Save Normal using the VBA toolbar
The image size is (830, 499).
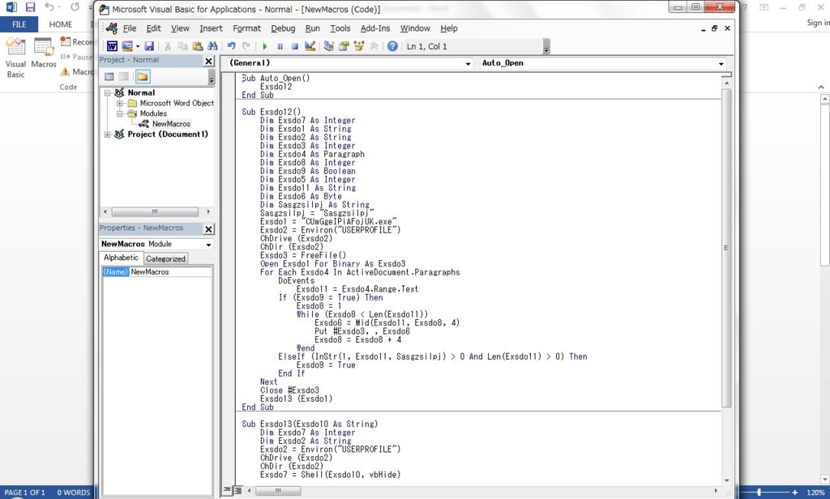149,46
